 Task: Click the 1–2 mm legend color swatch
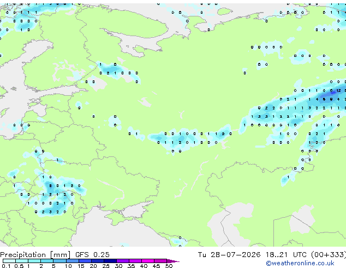[34, 261]
